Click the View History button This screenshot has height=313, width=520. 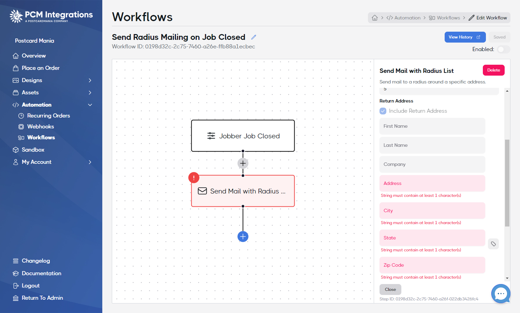(x=465, y=37)
